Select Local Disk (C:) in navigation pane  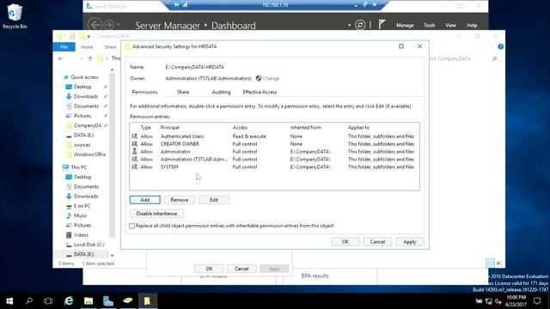[x=89, y=245]
